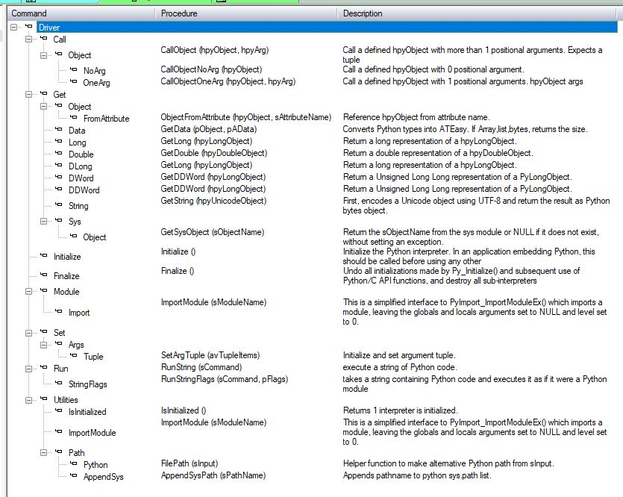Select the IsInitialized command
The image size is (623, 497).
pyautogui.click(x=87, y=412)
